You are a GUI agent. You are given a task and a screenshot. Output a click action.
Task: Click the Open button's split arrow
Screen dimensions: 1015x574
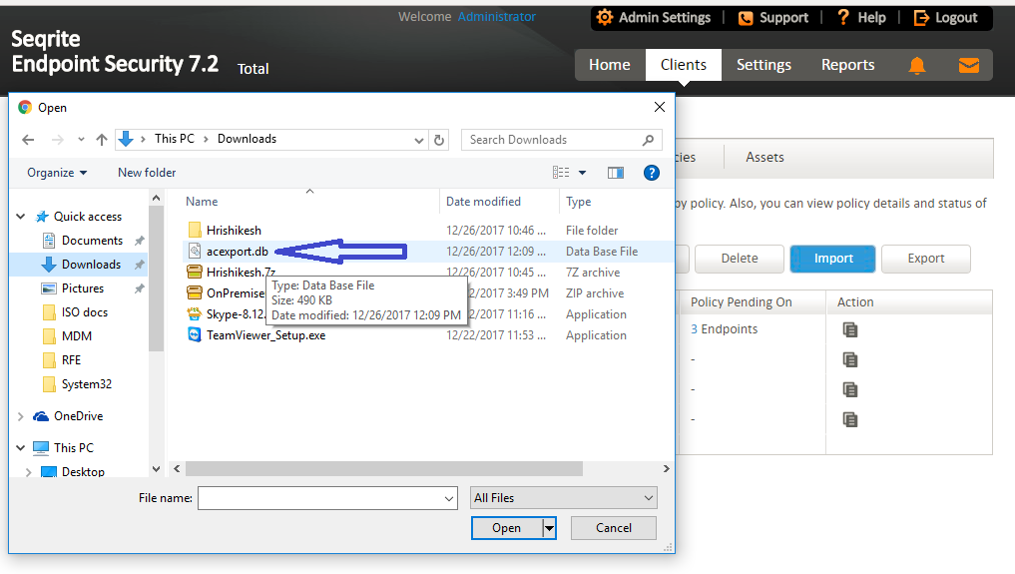(x=549, y=528)
